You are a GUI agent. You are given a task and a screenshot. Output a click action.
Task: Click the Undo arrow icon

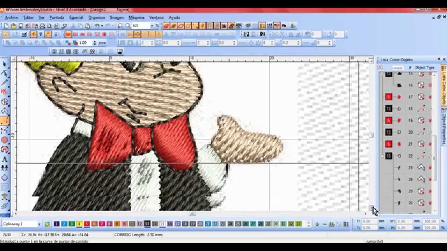[x=97, y=26]
